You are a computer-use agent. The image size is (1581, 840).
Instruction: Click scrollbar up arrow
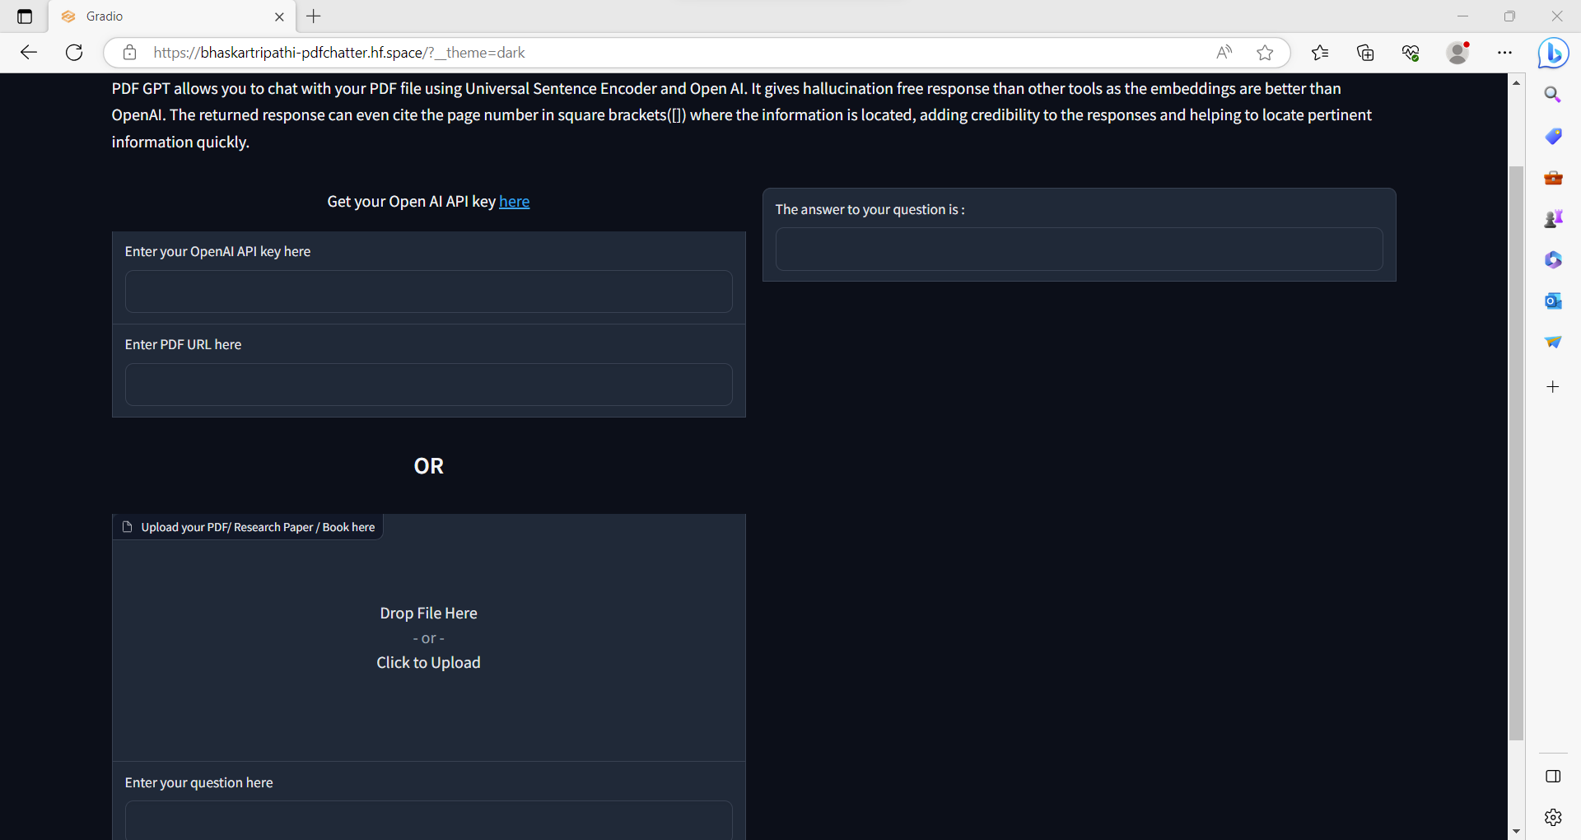[x=1516, y=82]
